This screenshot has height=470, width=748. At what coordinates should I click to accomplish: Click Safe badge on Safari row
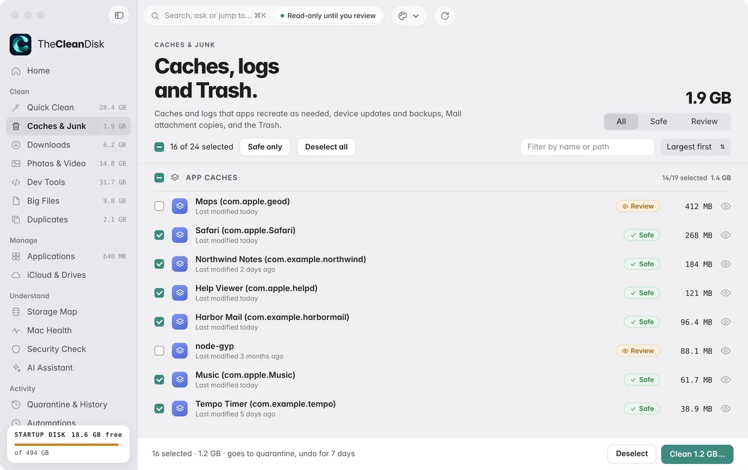pos(642,235)
